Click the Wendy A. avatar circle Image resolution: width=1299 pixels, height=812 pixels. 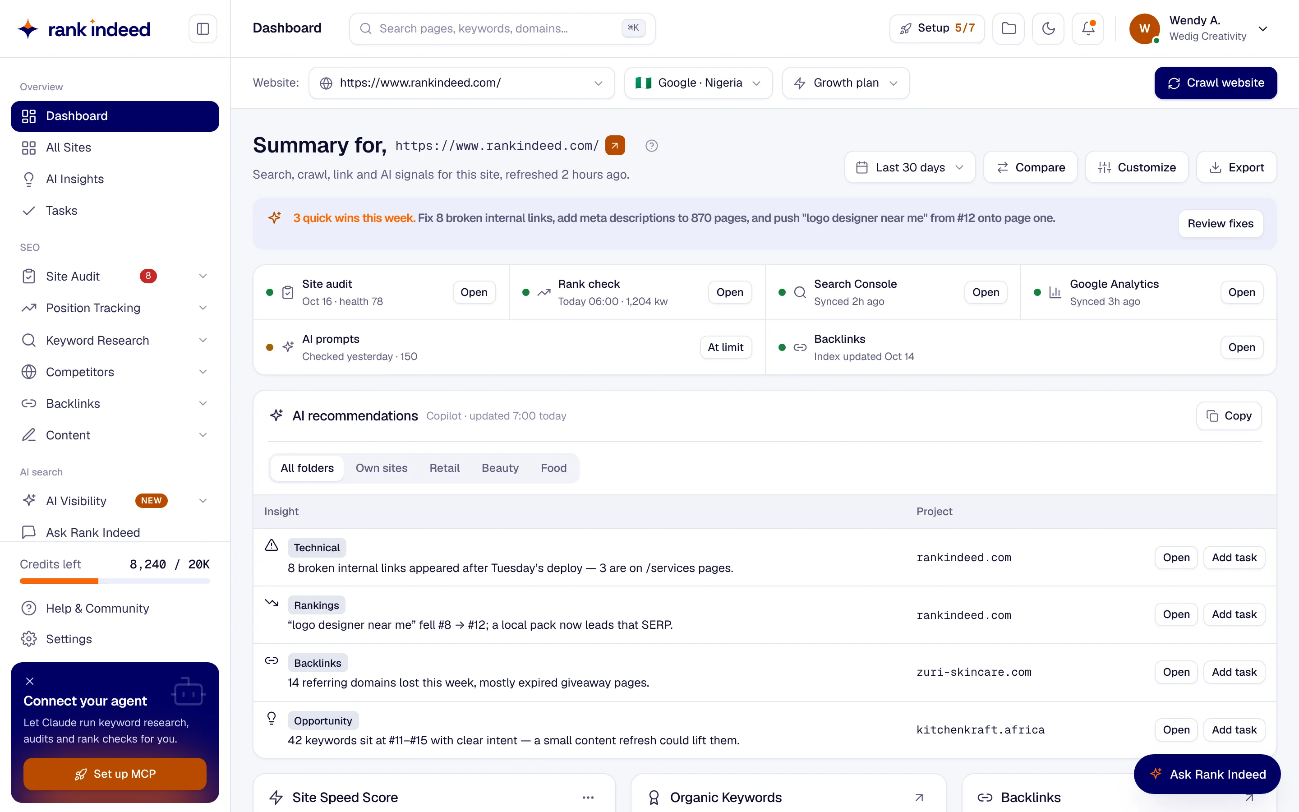tap(1144, 28)
